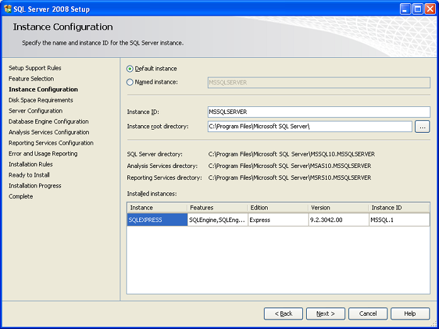Click version 9.2.3042.00 cell
439x329 pixels.
pos(339,220)
